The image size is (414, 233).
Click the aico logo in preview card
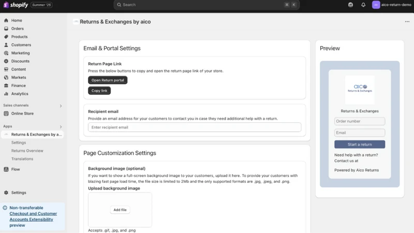coord(360,90)
